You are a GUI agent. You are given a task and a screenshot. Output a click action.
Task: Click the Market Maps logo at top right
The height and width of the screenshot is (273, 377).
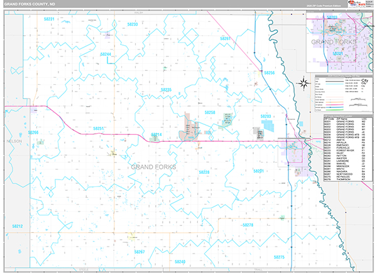coord(357,3)
